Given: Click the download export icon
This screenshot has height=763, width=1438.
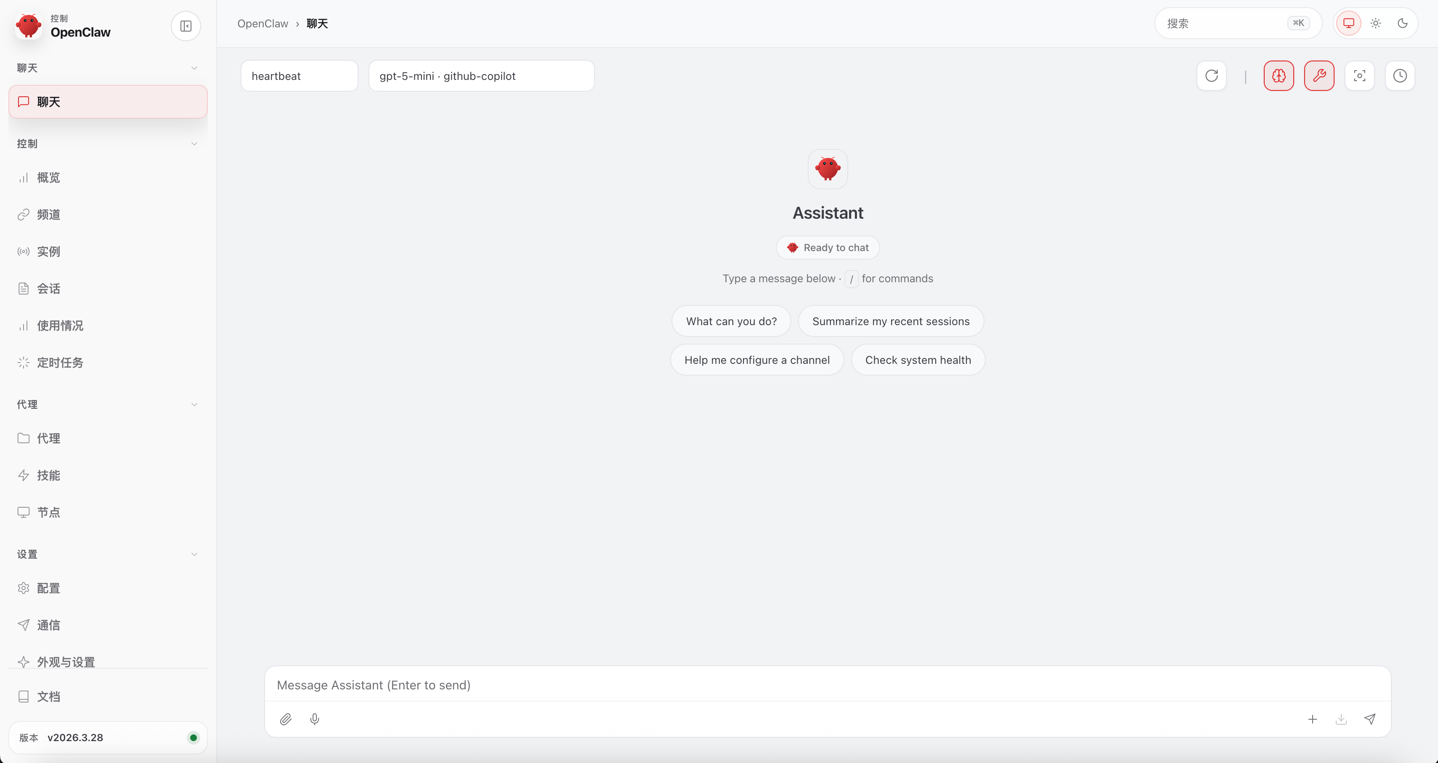Looking at the screenshot, I should (x=1341, y=719).
